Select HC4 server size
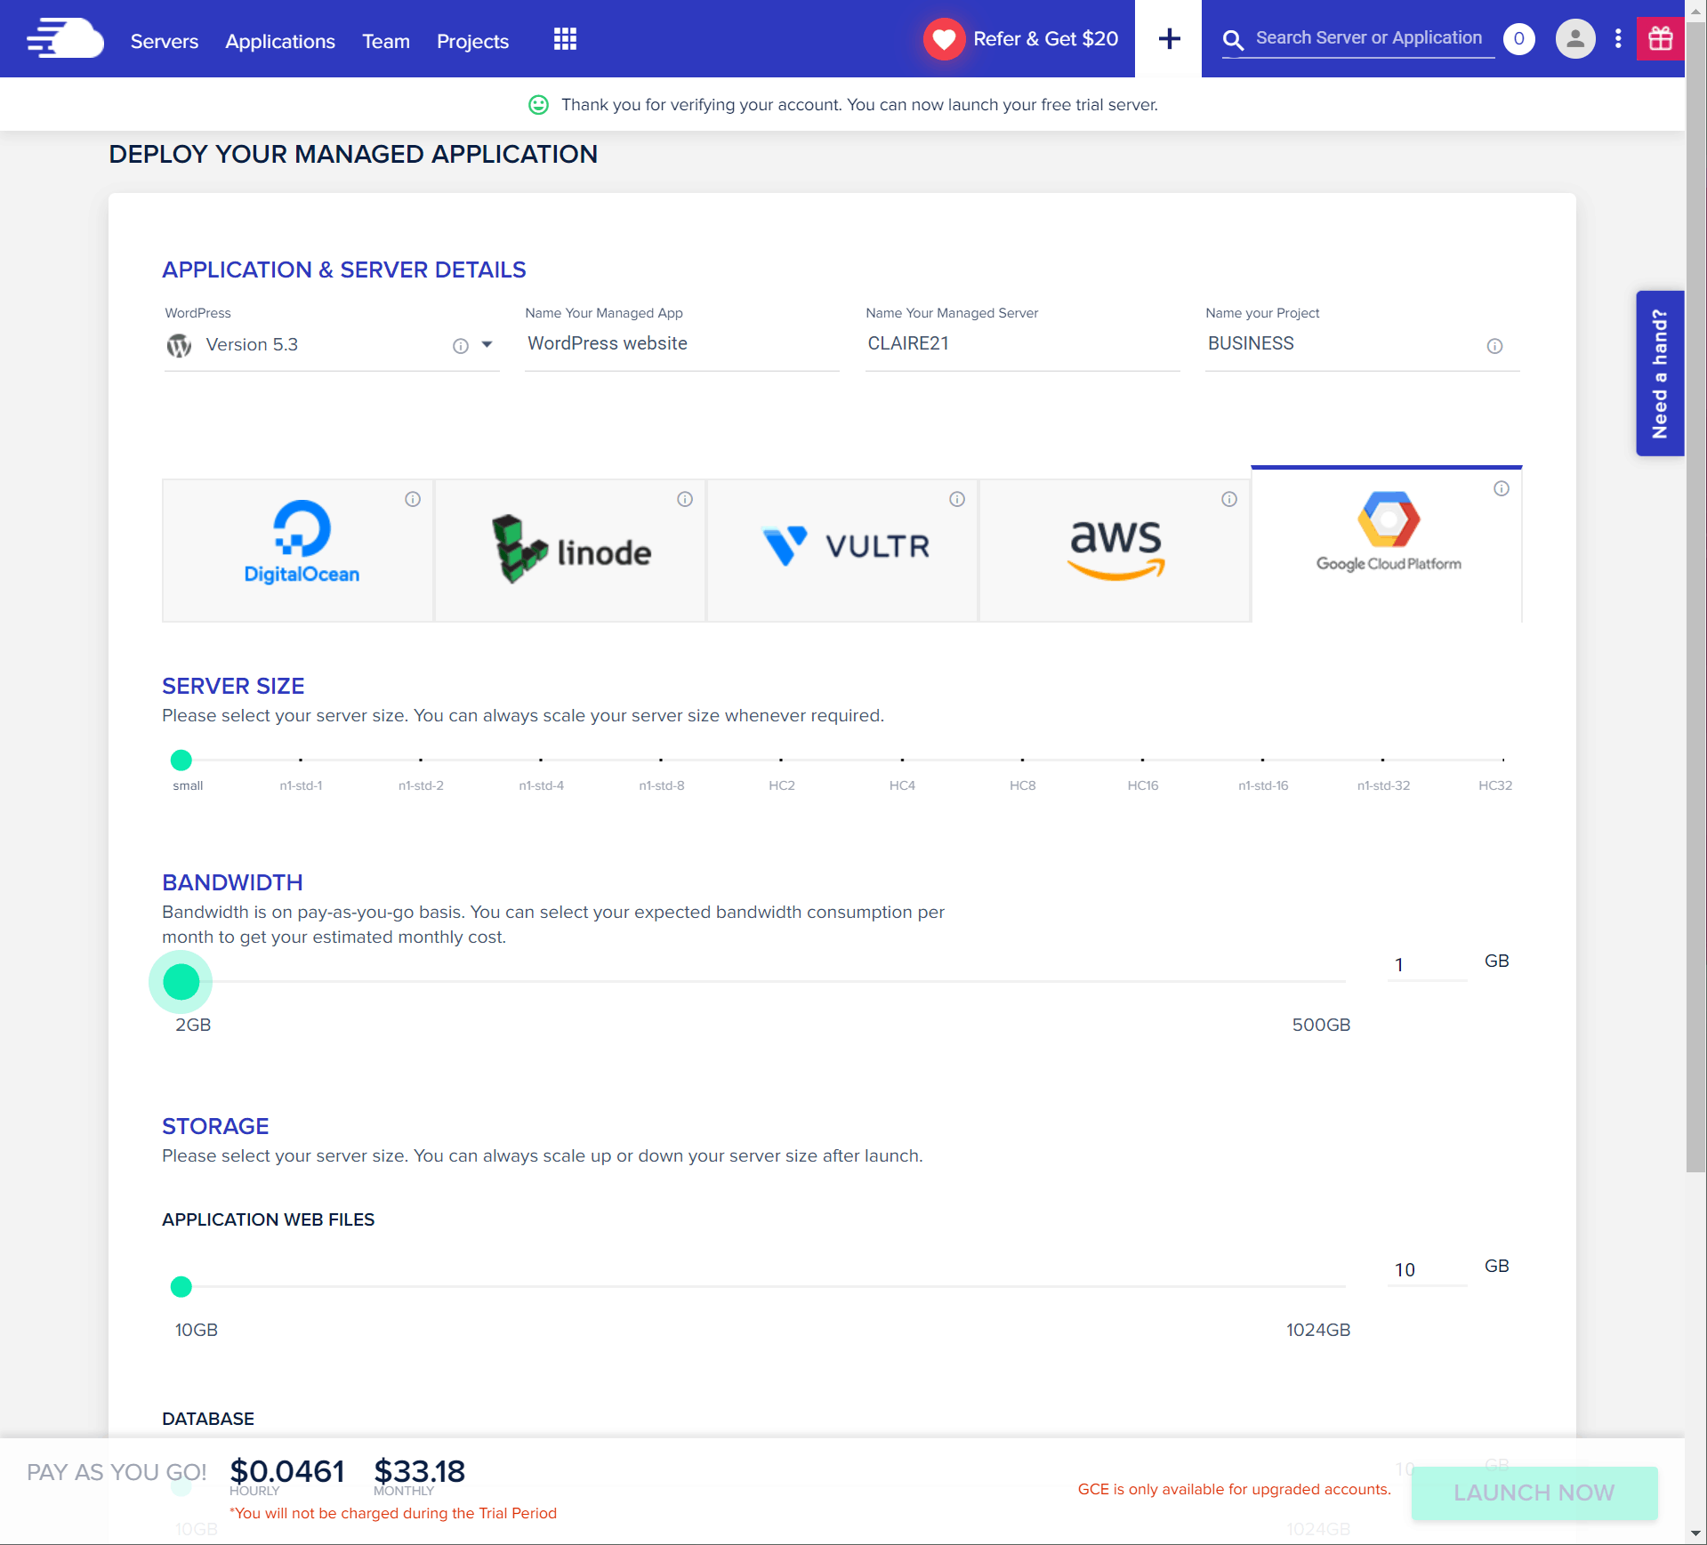This screenshot has height=1545, width=1707. point(902,785)
